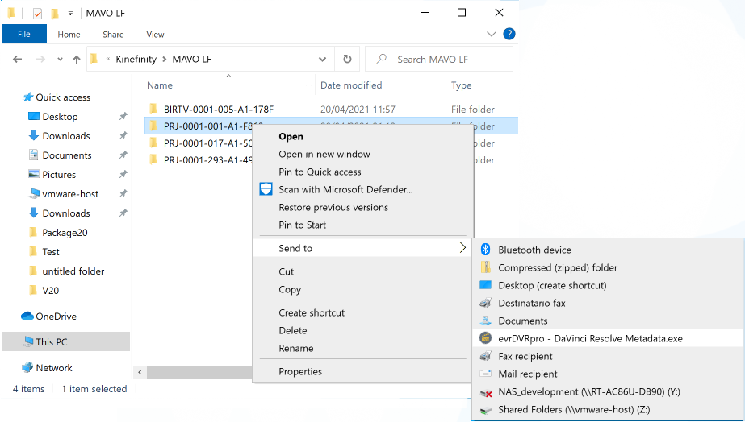Click the Refresh button beside address bar
Screen dimensions: 745x422
click(347, 59)
